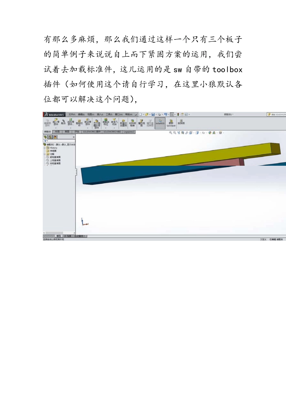Open Assembly Features tool
Viewport: 286px width, 405px height.
pos(106,122)
